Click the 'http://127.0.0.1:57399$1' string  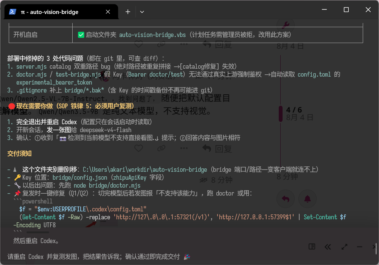(255, 217)
